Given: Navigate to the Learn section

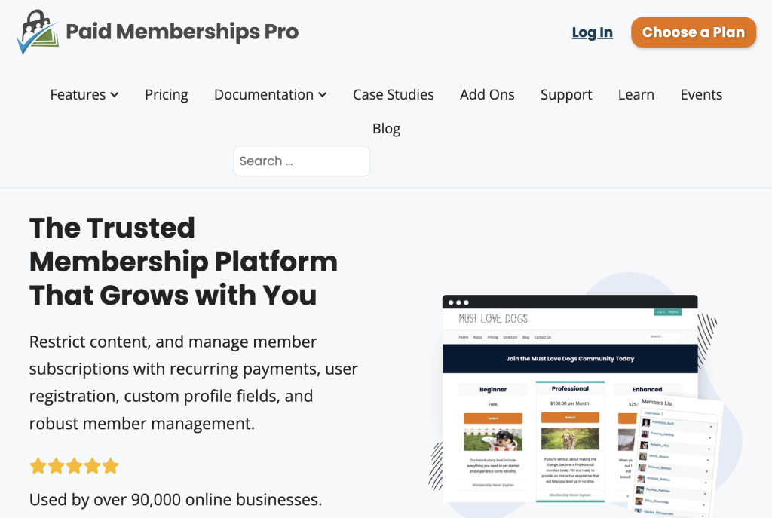Looking at the screenshot, I should (636, 94).
